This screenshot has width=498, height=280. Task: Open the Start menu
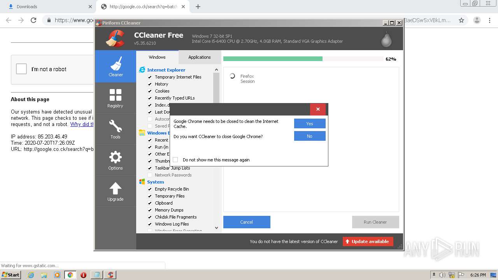click(11, 275)
